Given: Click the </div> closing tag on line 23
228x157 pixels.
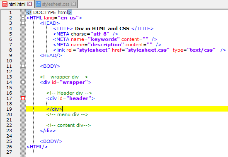Looking at the screenshot, I should (48, 131).
